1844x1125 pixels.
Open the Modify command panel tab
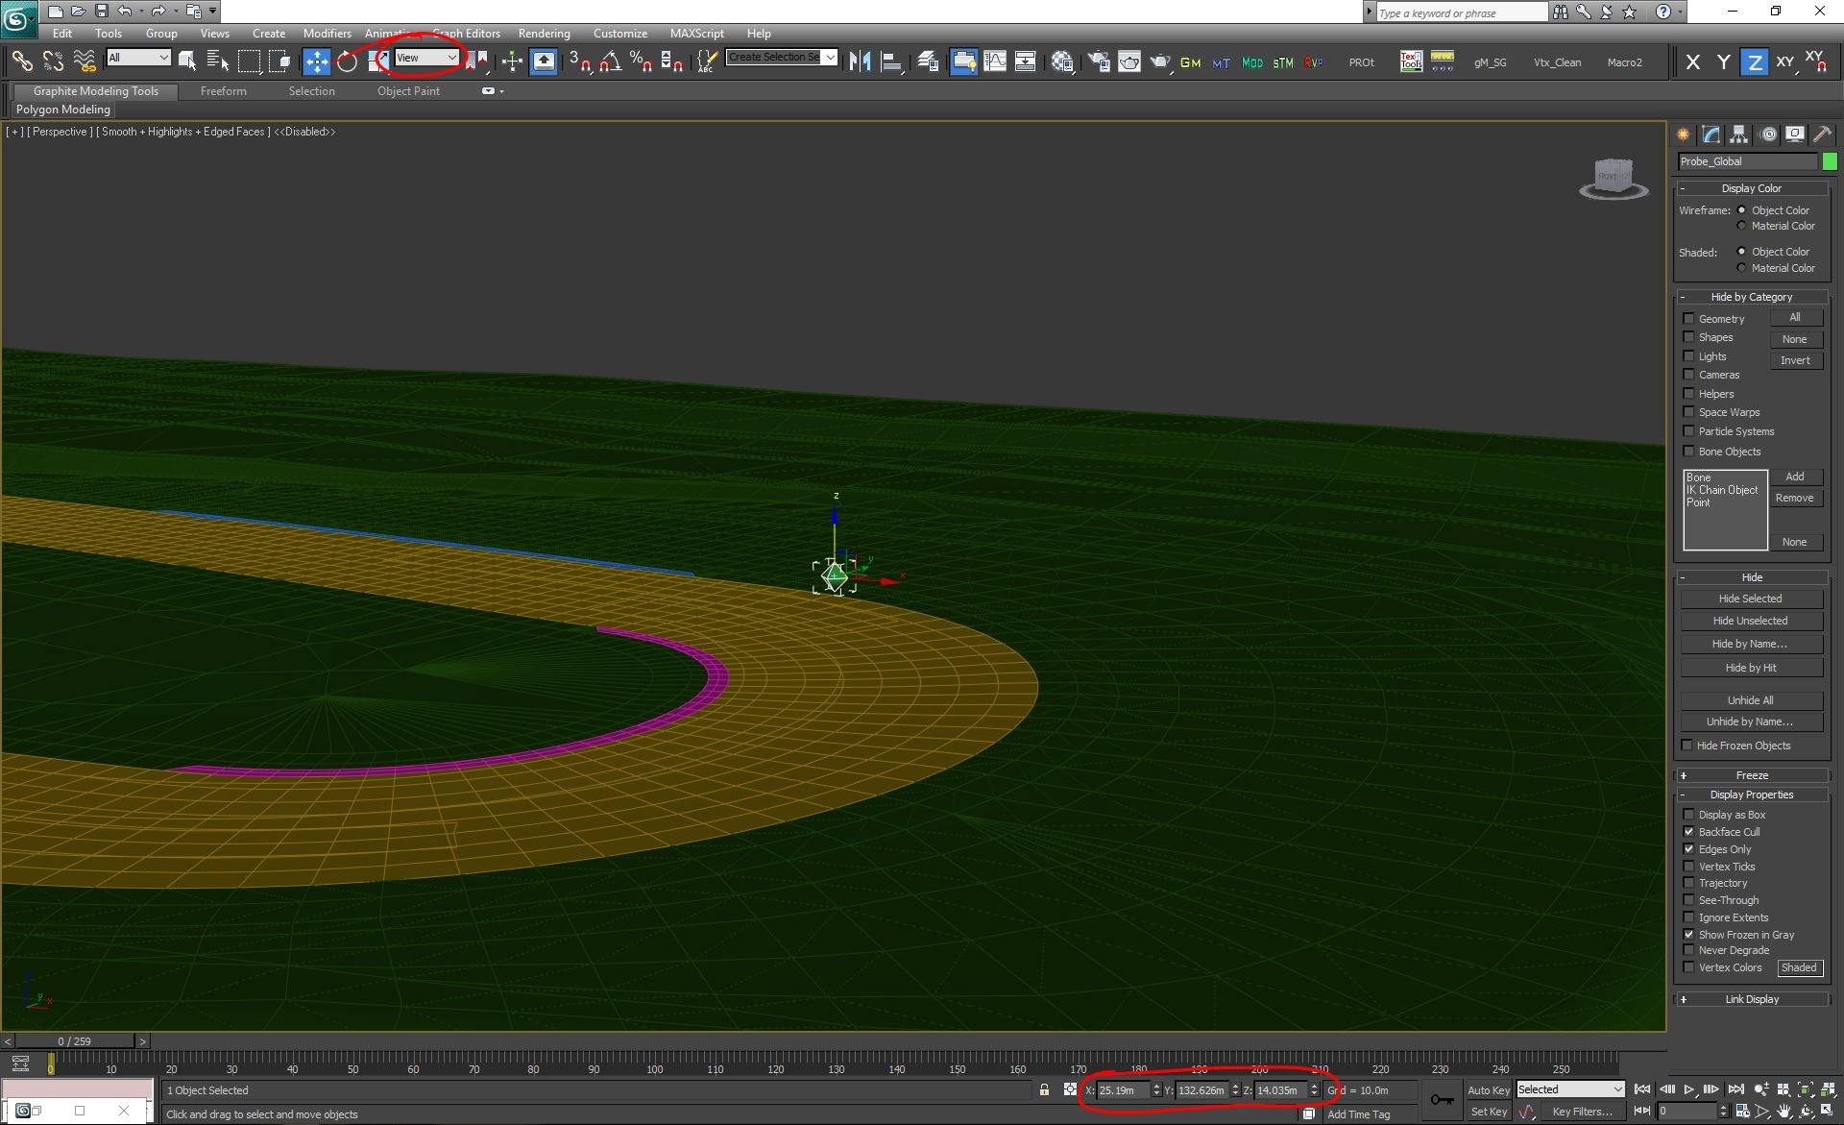tap(1711, 135)
